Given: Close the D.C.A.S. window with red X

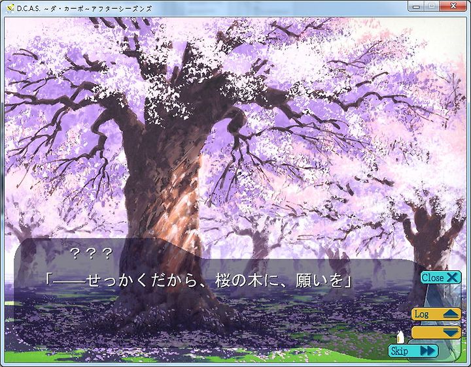Looking at the screenshot, I should [x=453, y=6].
